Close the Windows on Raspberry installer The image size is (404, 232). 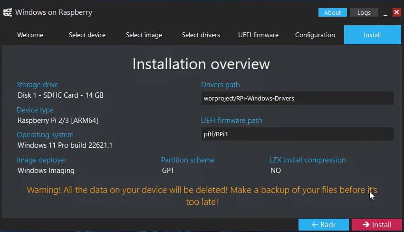click(x=396, y=12)
